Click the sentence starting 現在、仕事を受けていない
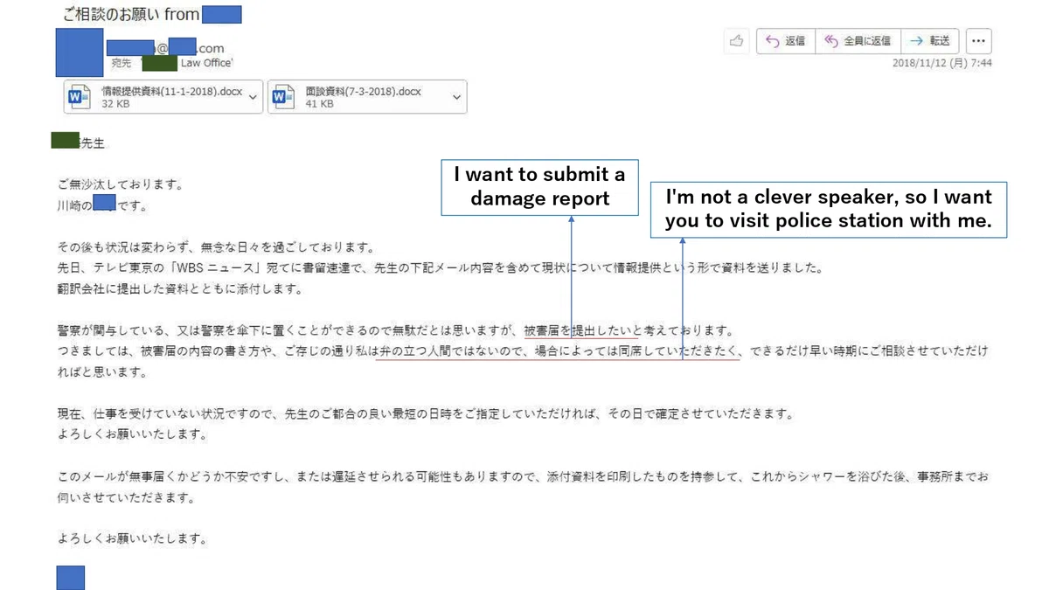The image size is (1049, 590). coord(426,414)
